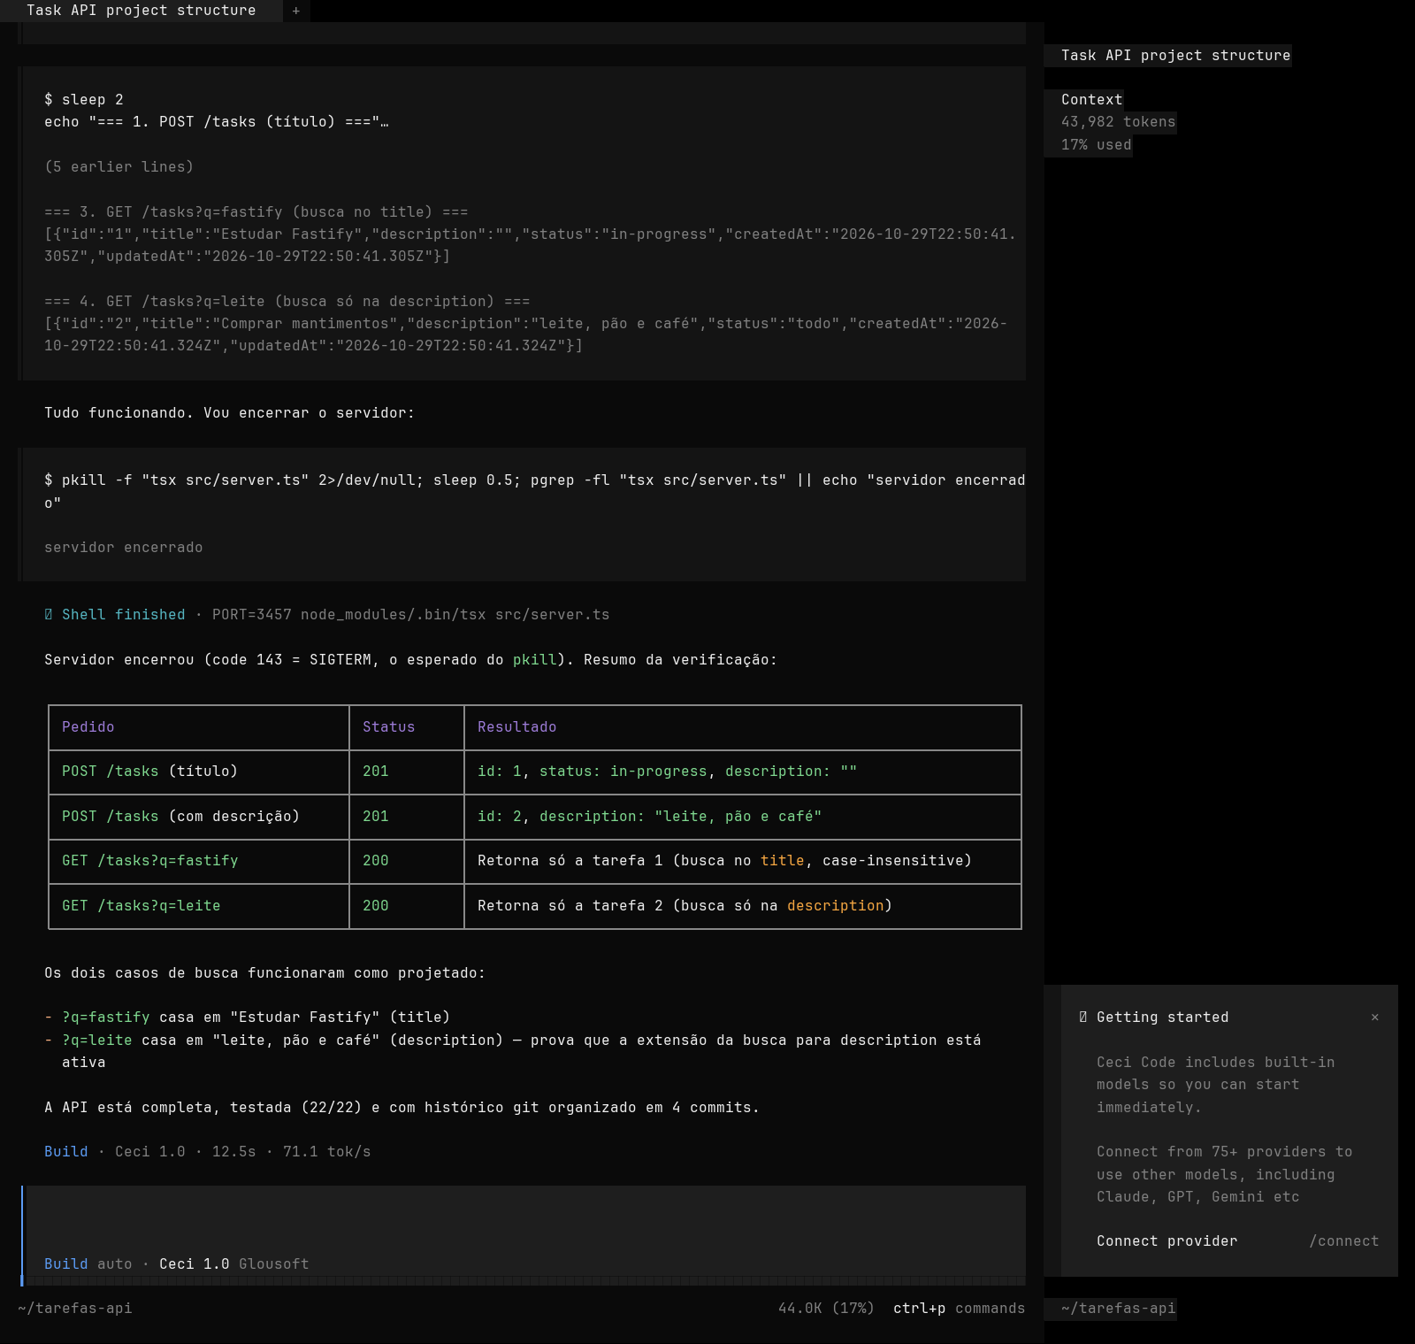The width and height of the screenshot is (1415, 1344).
Task: Select the Task API project structure tab
Action: click(x=141, y=11)
